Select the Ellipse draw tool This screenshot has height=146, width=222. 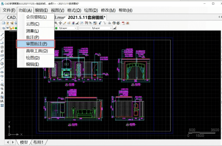pos(2,72)
